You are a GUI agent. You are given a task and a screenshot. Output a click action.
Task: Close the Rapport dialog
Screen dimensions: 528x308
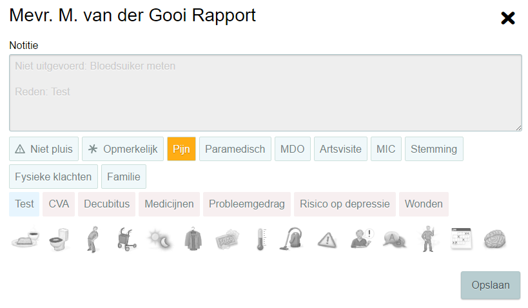tap(508, 18)
